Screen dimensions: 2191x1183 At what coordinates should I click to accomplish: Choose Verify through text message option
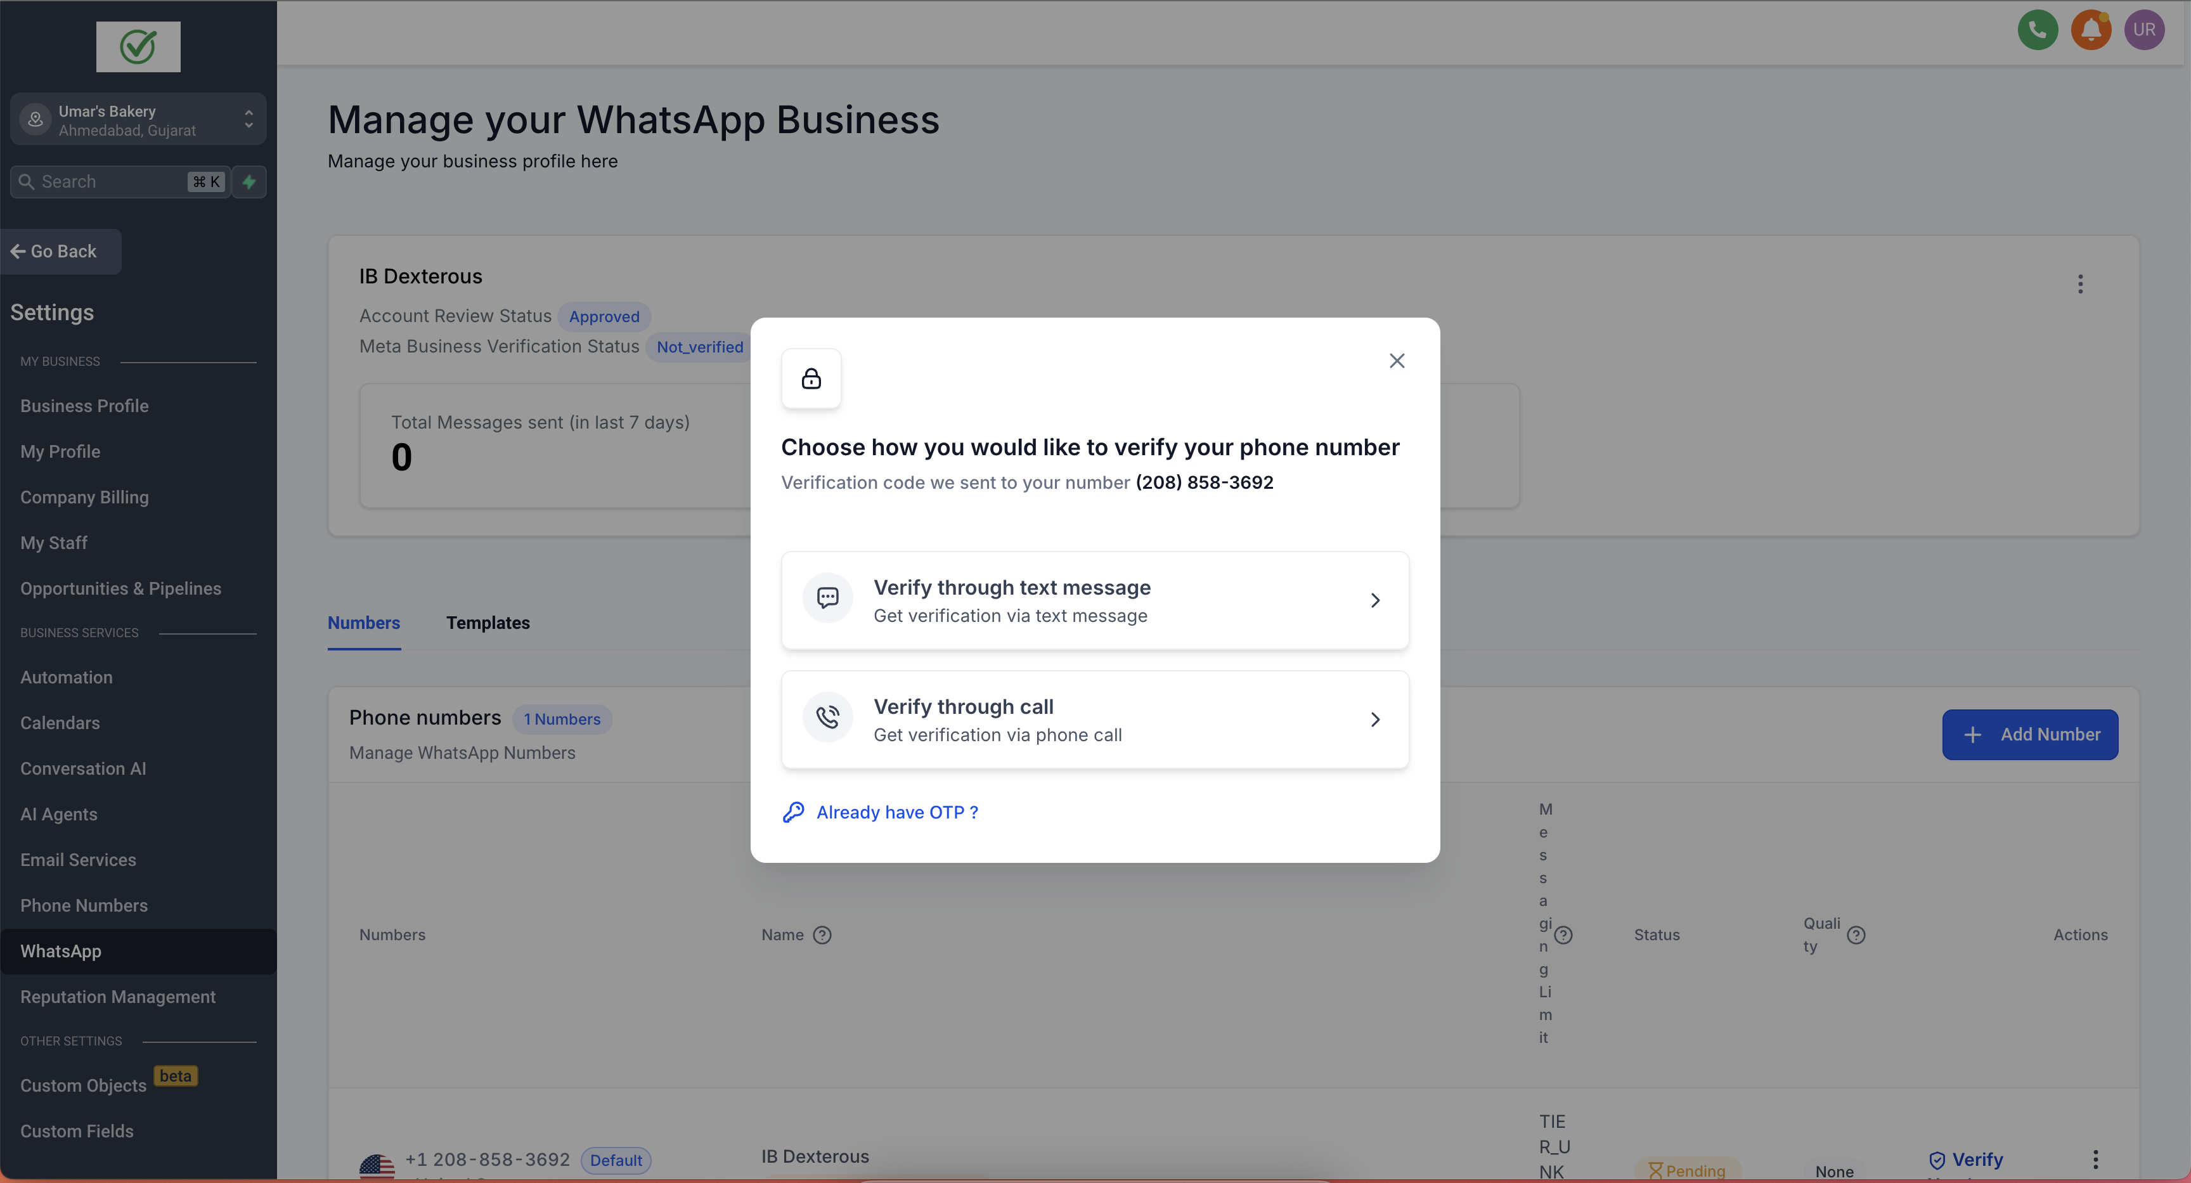point(1095,600)
